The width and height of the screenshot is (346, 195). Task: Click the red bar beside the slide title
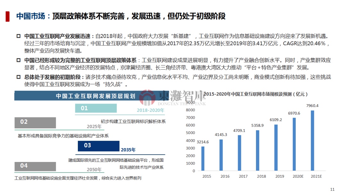click(7, 16)
